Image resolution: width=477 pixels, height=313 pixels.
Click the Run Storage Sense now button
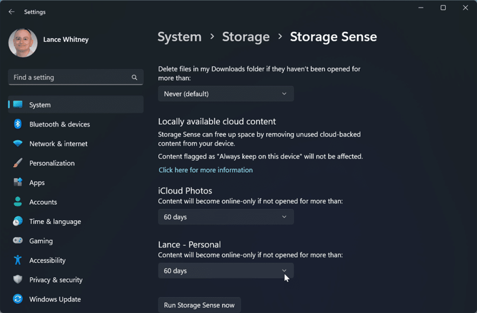coord(199,305)
